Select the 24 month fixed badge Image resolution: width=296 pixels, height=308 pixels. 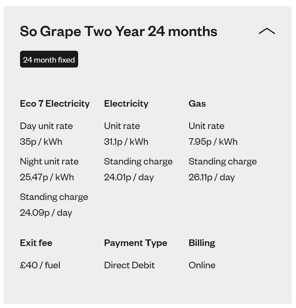pos(49,59)
